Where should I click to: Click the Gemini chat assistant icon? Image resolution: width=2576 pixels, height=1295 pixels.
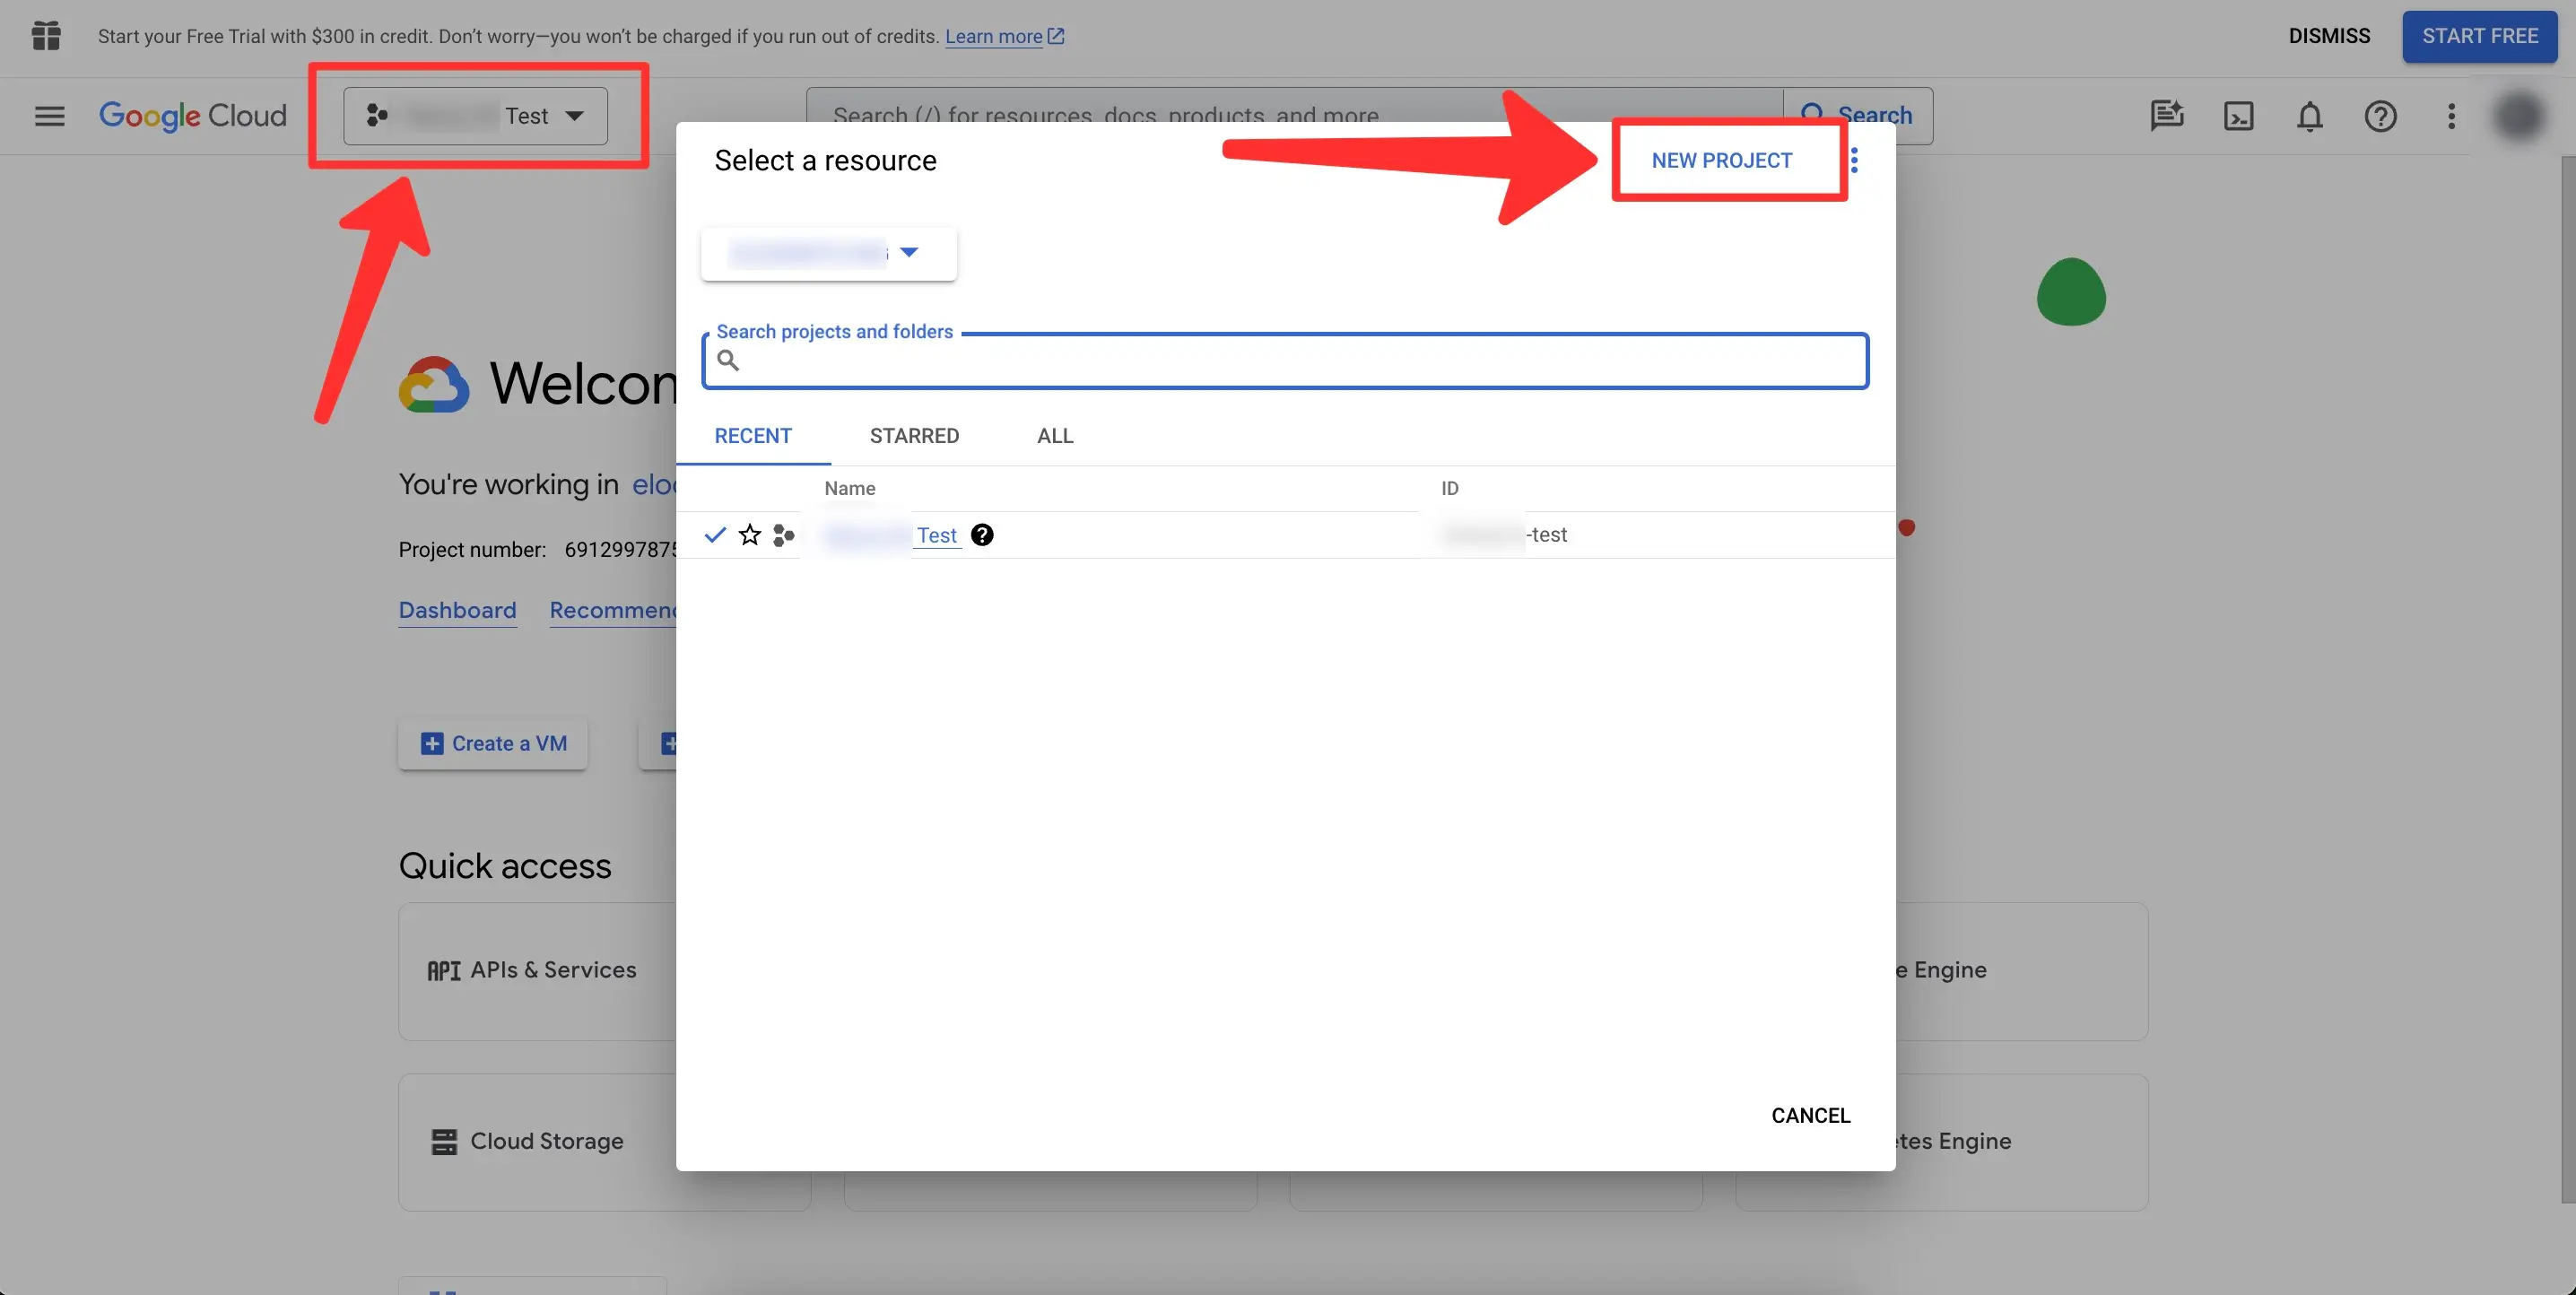(2166, 116)
